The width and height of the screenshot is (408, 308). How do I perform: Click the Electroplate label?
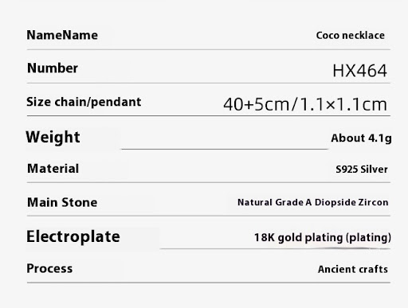(x=73, y=236)
